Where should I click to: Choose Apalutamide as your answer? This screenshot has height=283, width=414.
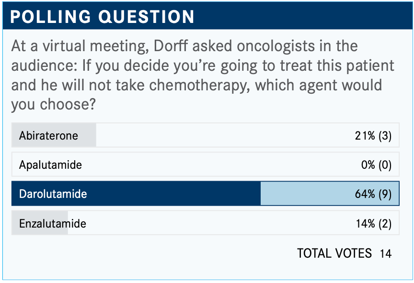206,164
